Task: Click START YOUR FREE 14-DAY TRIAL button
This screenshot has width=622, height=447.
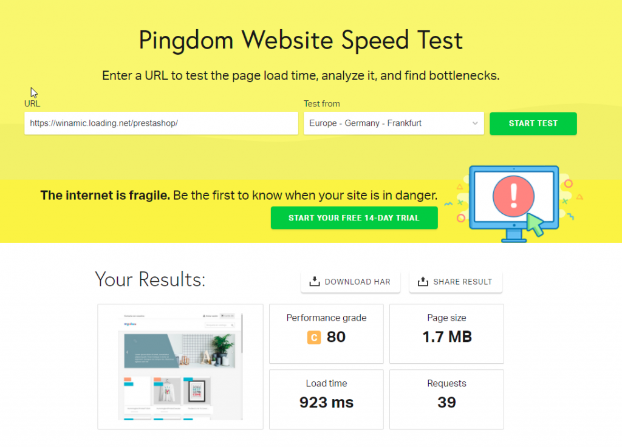Action: [x=354, y=218]
